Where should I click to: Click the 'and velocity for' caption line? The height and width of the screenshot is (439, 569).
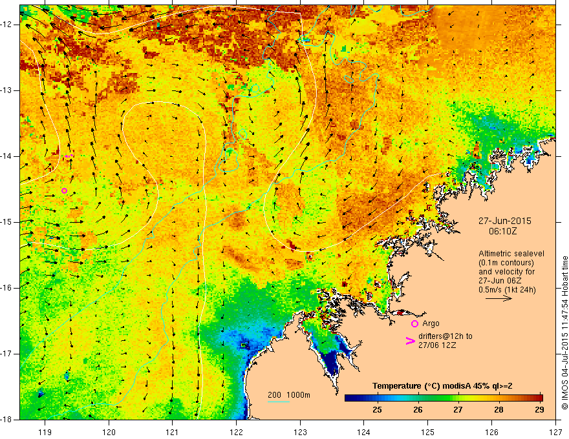(506, 272)
